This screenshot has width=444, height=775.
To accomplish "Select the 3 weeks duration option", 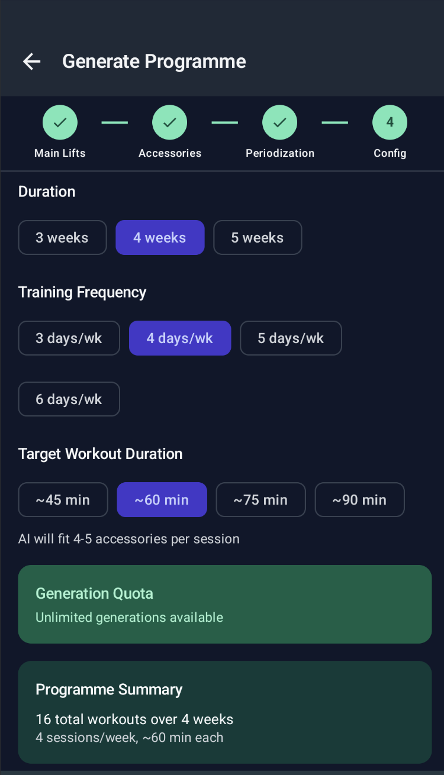I will (x=62, y=237).
